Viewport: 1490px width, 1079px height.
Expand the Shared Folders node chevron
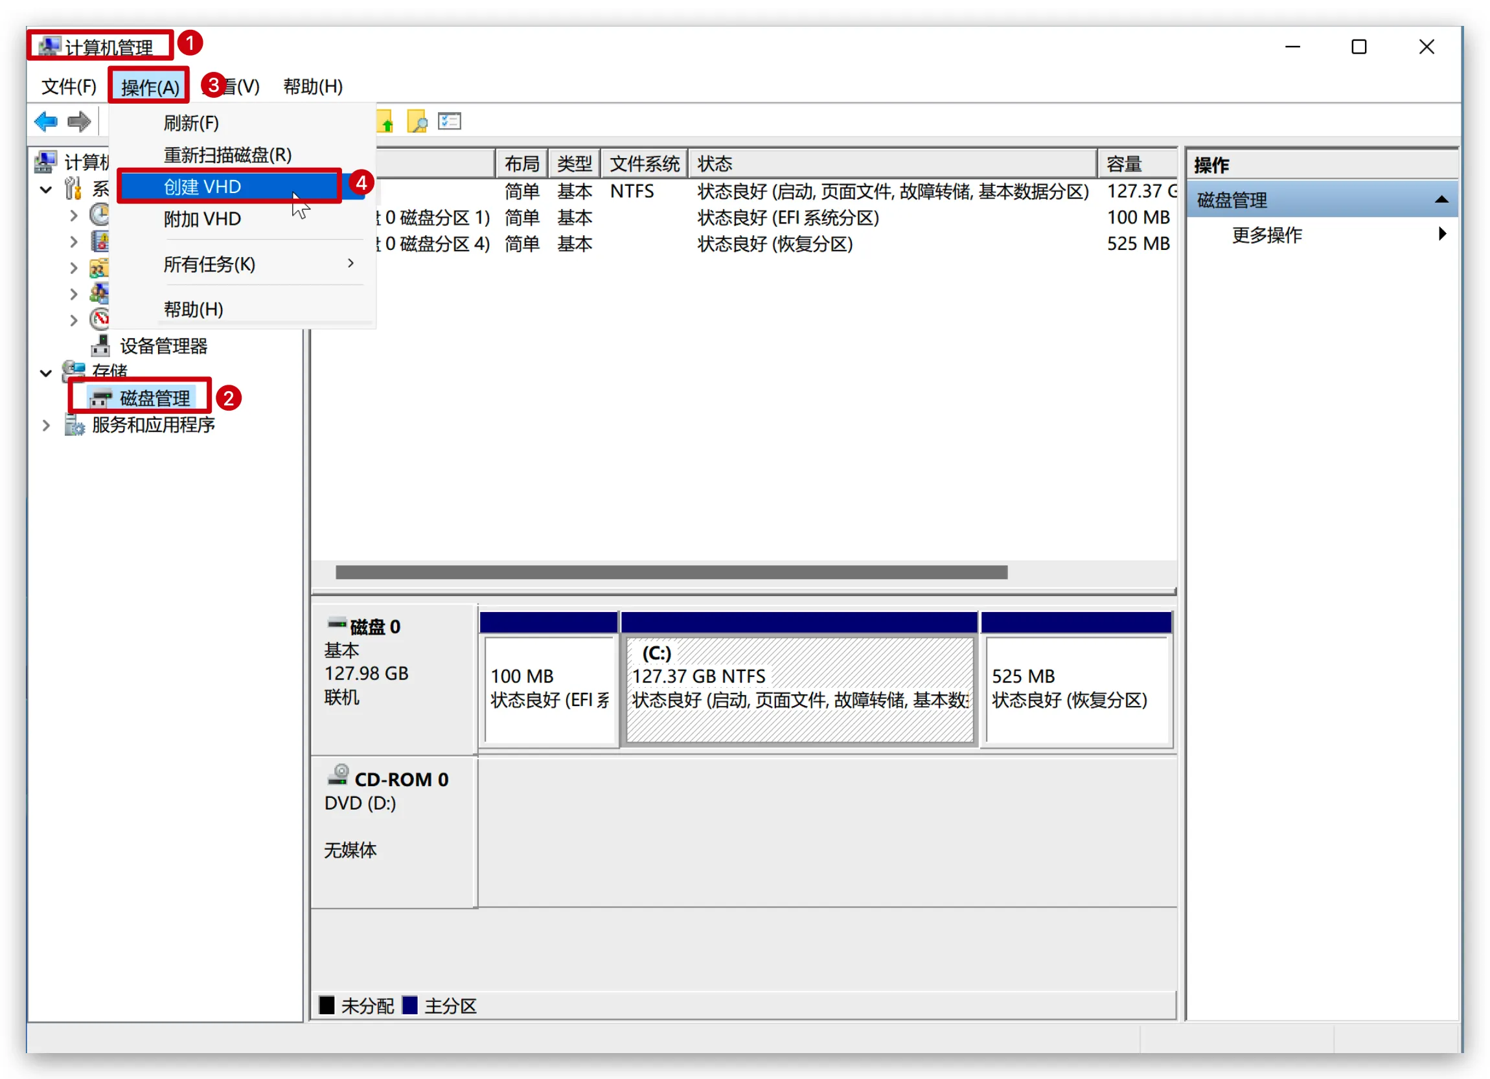pyautogui.click(x=74, y=268)
